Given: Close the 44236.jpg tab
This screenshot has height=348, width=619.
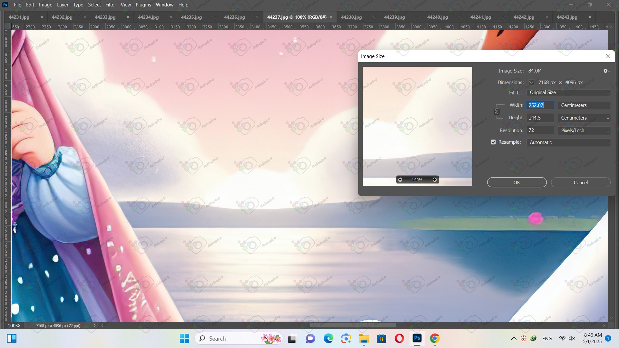Looking at the screenshot, I should point(257,17).
